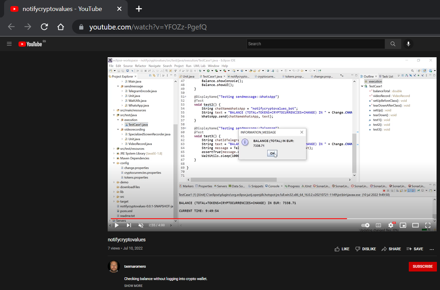Open the YouTube guide hamburger menu
Viewport: 440px width, 290px height.
click(x=9, y=44)
